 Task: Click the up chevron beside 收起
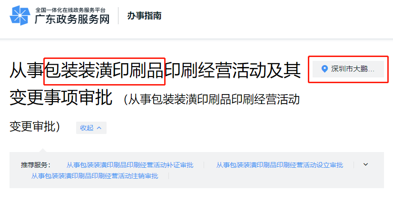click(x=99, y=128)
